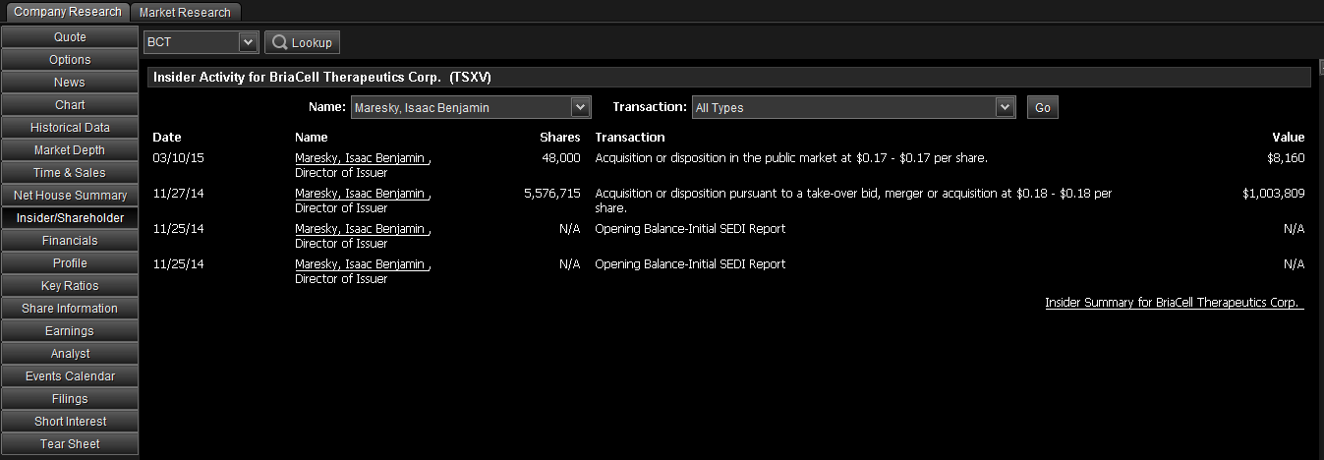Viewport: 1324px width, 460px height.
Task: Open the Chart section
Action: (x=70, y=105)
